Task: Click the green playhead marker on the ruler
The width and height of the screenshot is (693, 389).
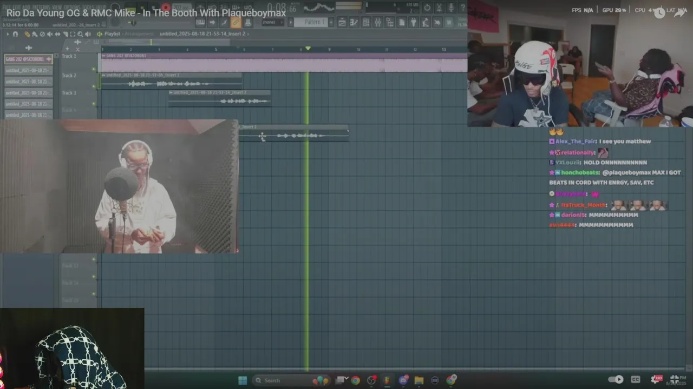Action: (308, 49)
